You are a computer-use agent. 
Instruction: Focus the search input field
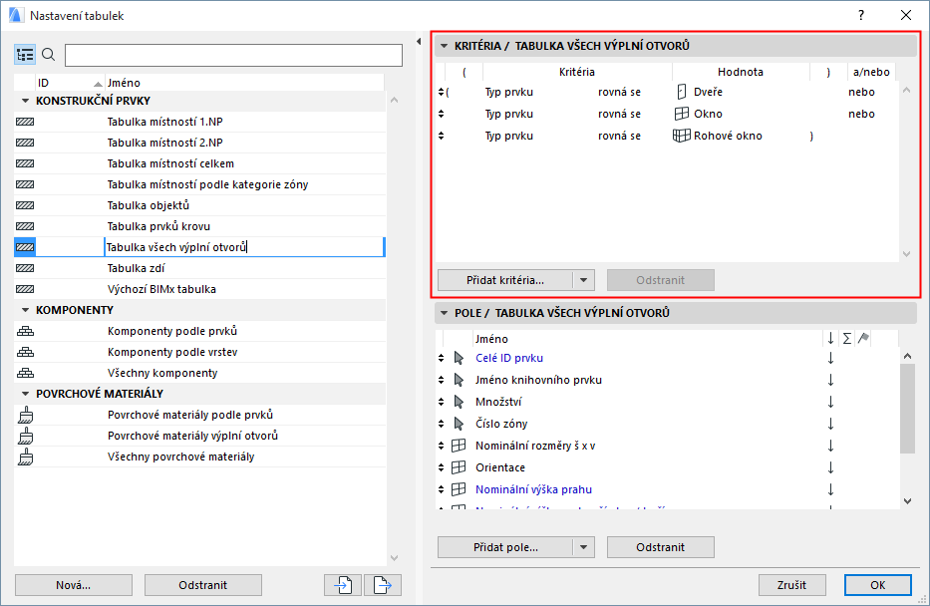(x=233, y=55)
